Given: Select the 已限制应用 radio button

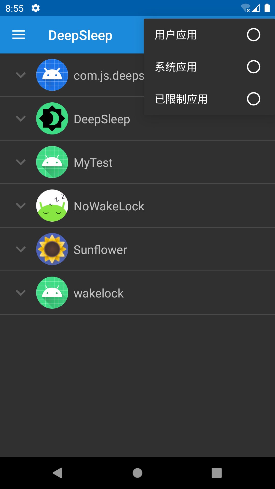Looking at the screenshot, I should pyautogui.click(x=253, y=99).
